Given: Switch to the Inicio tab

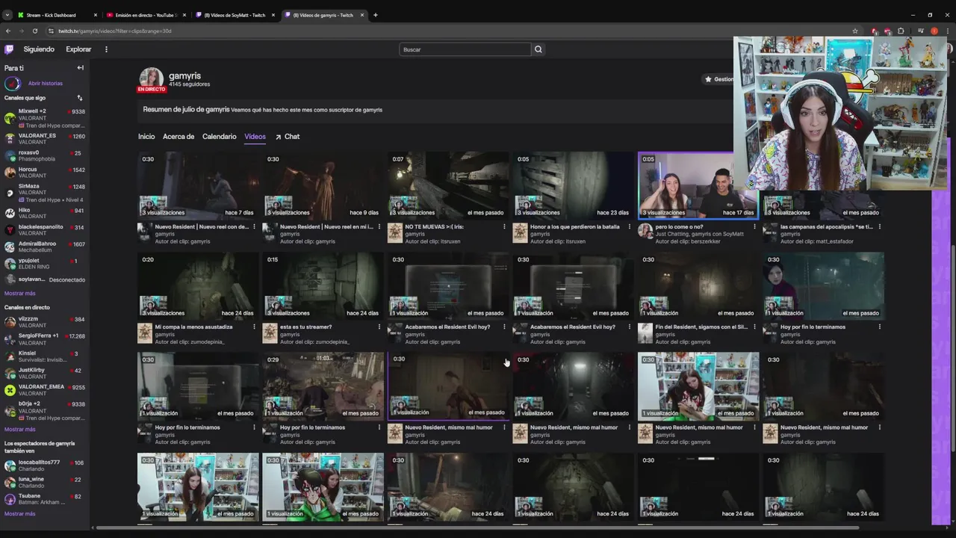Looking at the screenshot, I should [146, 137].
